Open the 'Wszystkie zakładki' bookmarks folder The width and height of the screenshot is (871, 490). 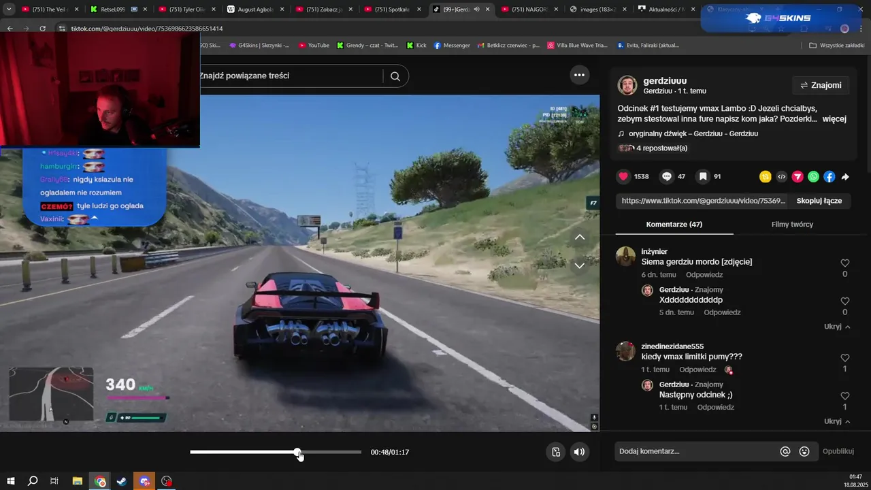pyautogui.click(x=836, y=46)
